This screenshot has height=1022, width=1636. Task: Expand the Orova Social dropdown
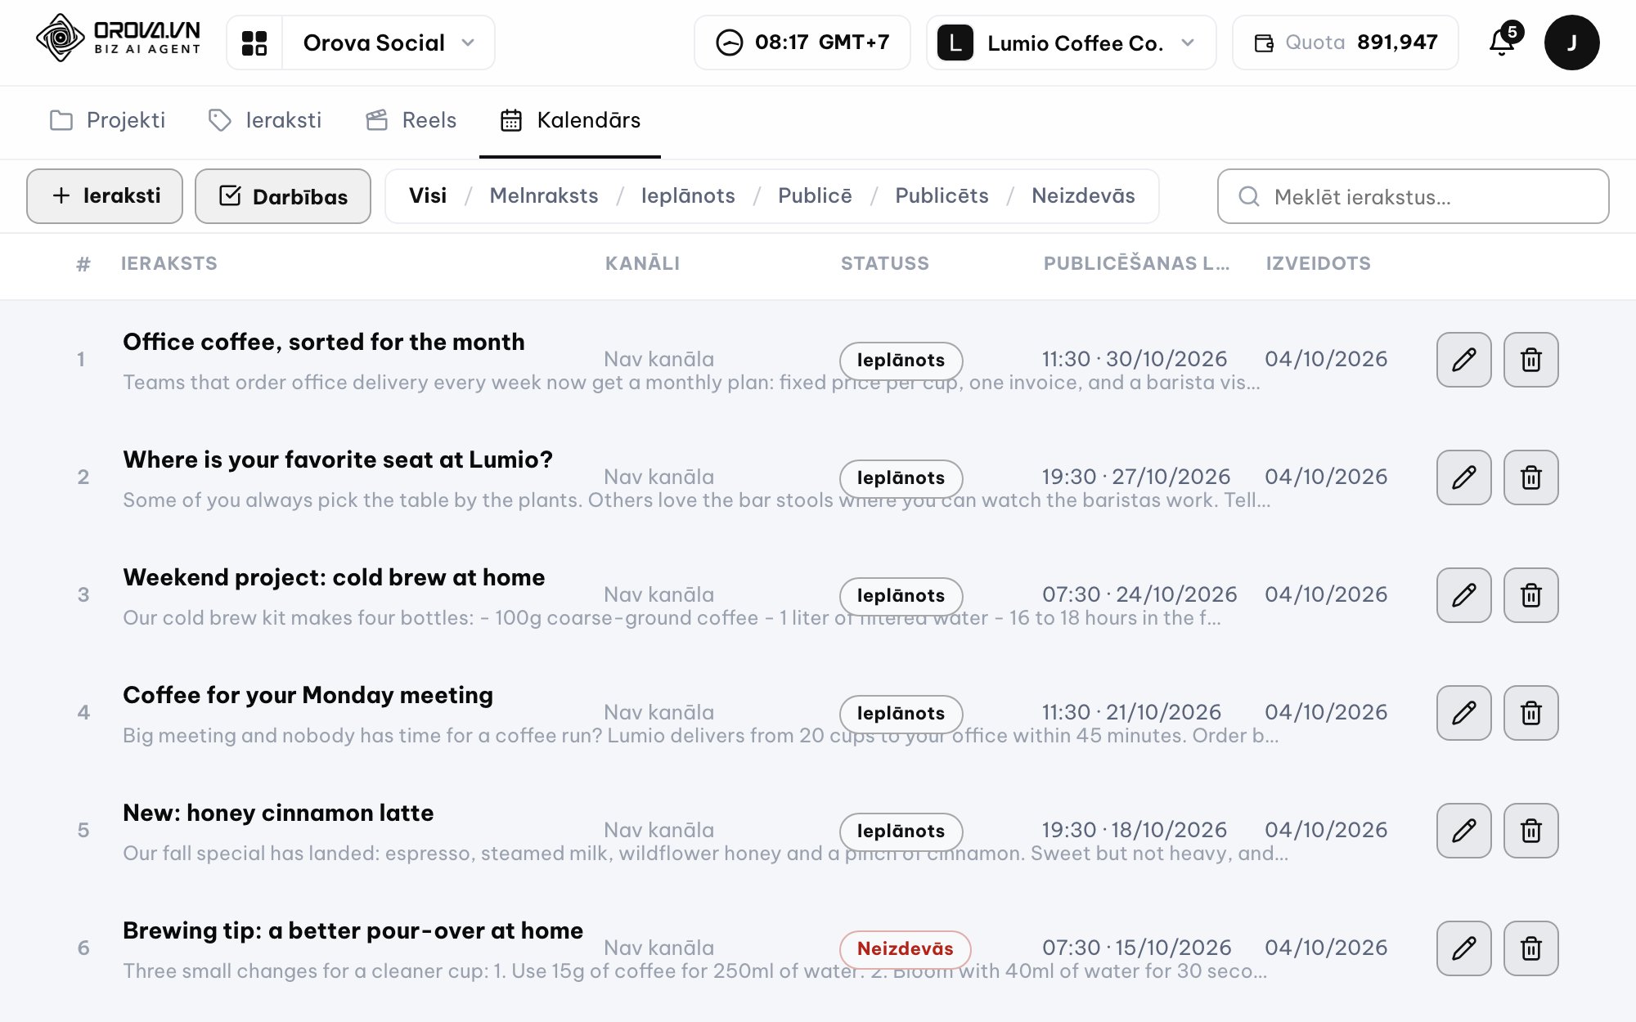pos(389,43)
